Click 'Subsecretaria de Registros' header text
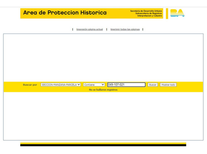Viewport: 207px width, 154px height. [x=149, y=13]
